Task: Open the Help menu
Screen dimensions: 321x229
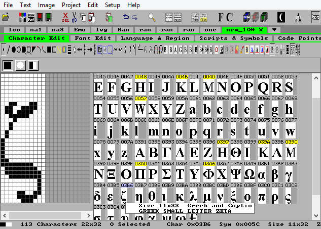Action: (133, 5)
